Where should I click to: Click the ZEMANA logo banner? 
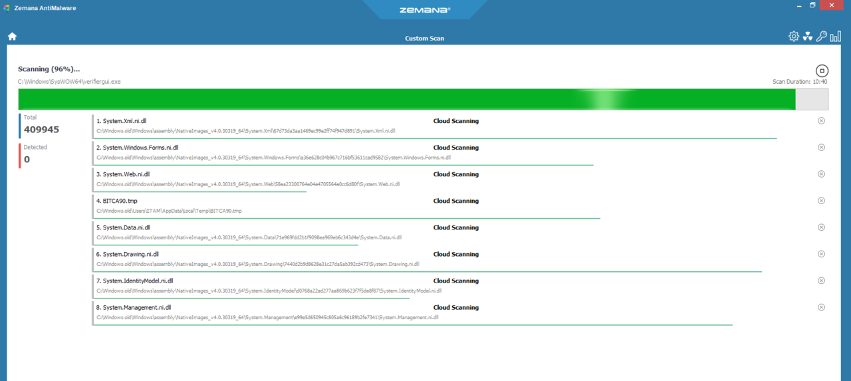pos(425,10)
